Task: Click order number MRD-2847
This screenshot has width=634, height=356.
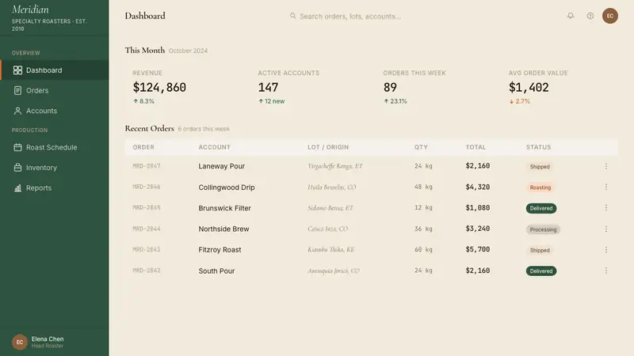Action: 147,166
